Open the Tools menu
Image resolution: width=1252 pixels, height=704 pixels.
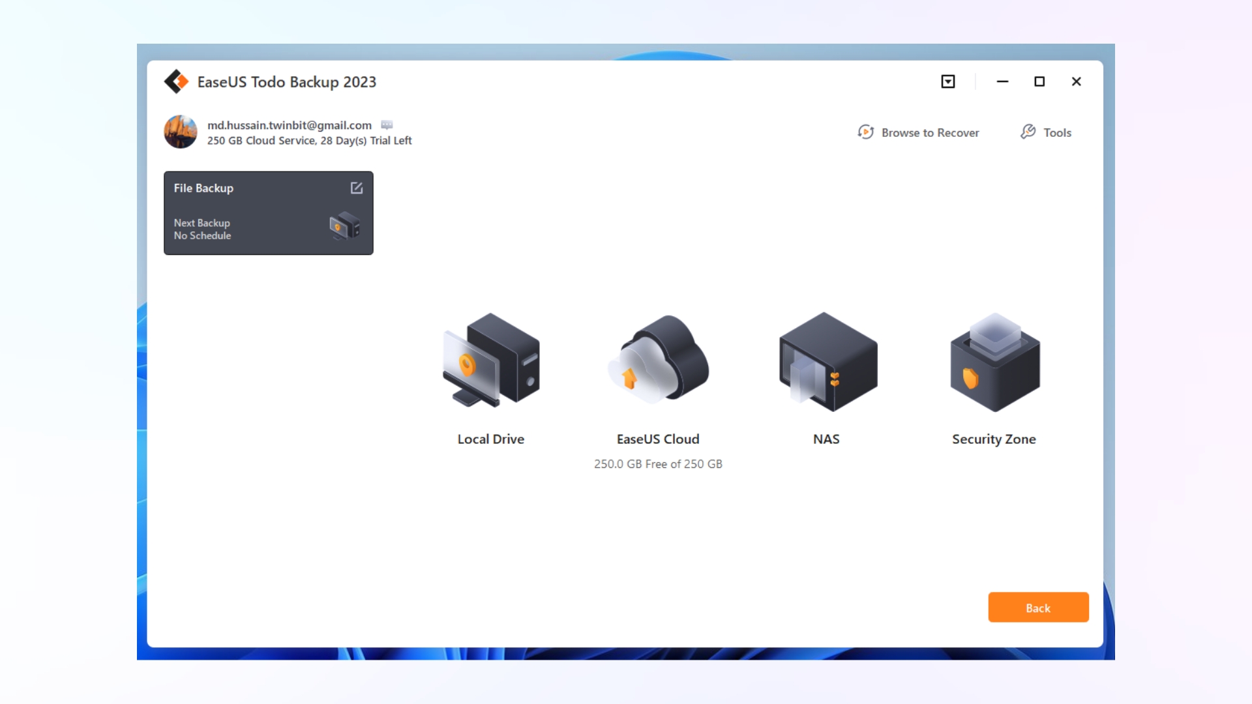pos(1046,132)
